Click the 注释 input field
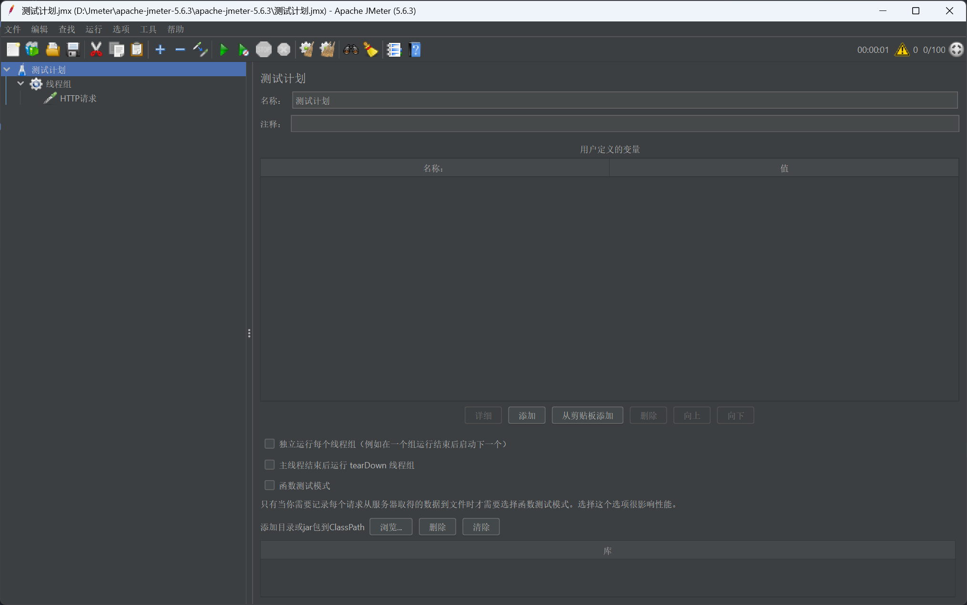967x605 pixels. tap(624, 124)
